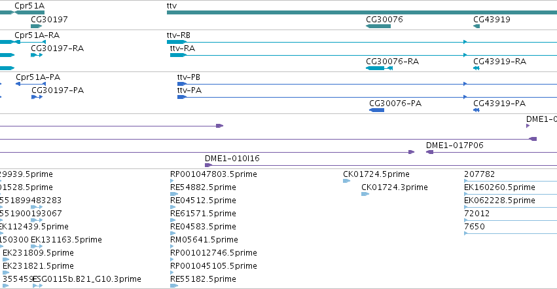The image size is (557, 289).
Task: Click the ttv gene bar
Action: click(360, 12)
